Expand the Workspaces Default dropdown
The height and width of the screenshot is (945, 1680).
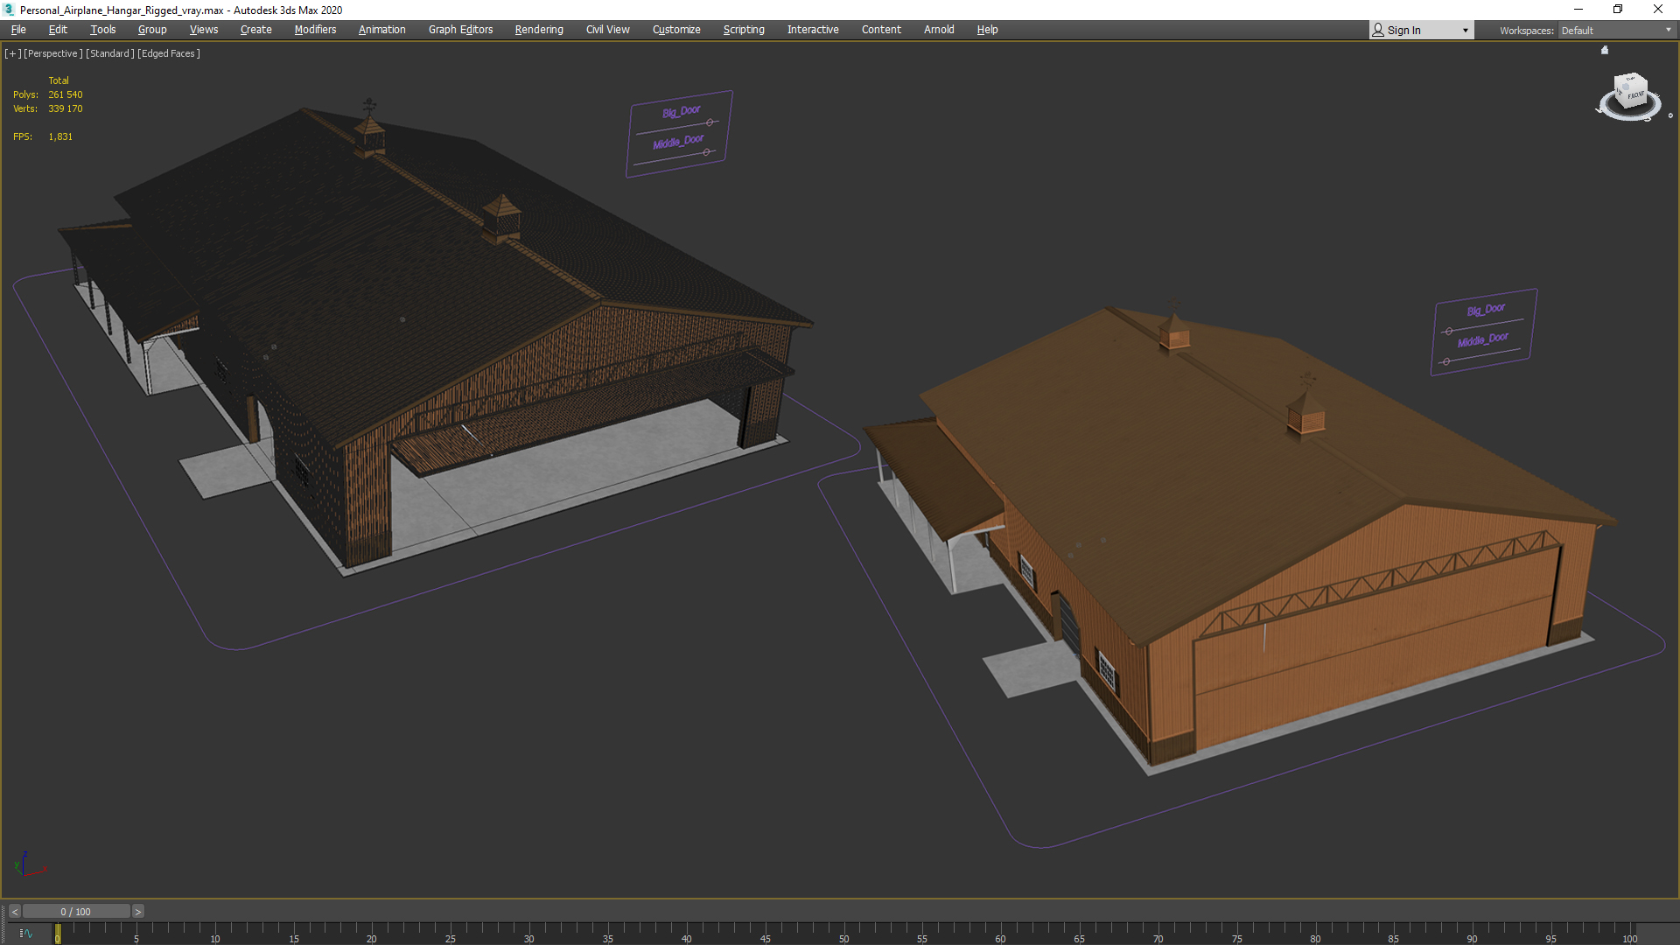(x=1668, y=30)
